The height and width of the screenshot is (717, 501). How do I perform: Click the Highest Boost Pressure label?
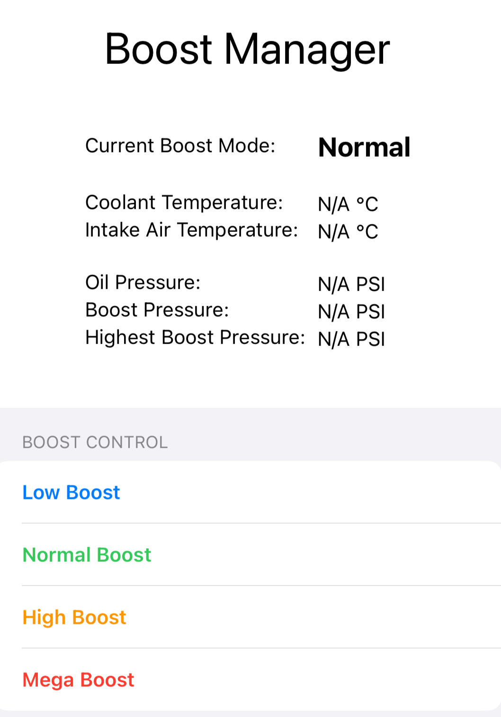195,337
